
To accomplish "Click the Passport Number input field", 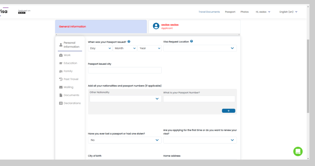I will click(x=199, y=99).
